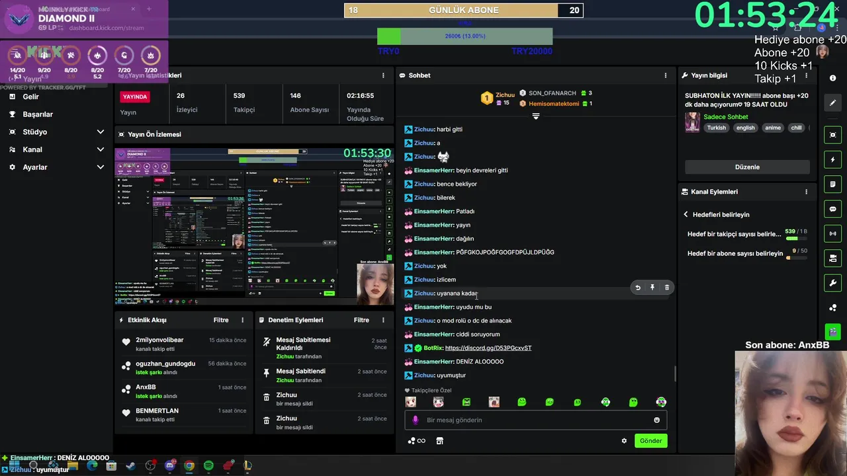Toggle the document notes panel icon in sidebar
This screenshot has height=476, width=847.
pyautogui.click(x=832, y=184)
